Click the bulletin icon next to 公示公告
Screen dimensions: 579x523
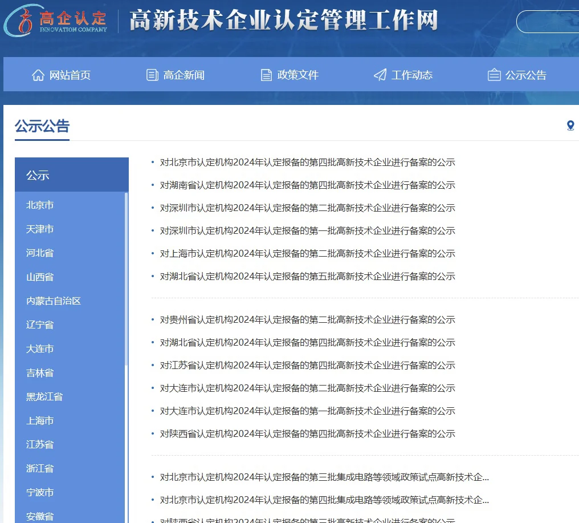494,74
